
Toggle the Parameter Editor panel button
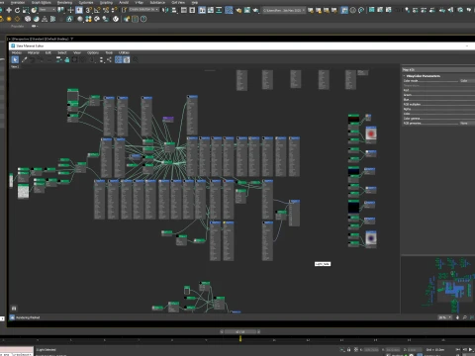click(127, 59)
